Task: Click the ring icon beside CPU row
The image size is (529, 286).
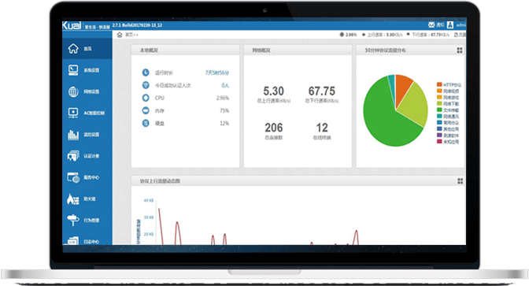Action: click(x=146, y=98)
